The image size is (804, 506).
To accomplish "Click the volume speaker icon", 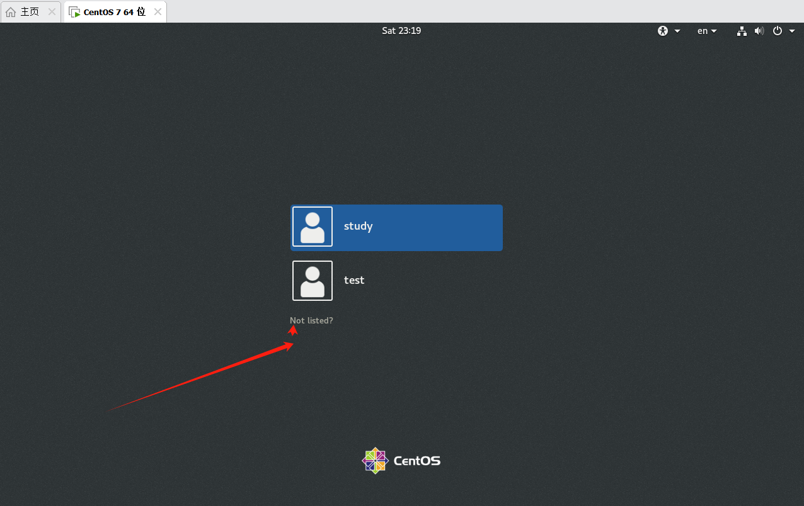I will pyautogui.click(x=759, y=31).
